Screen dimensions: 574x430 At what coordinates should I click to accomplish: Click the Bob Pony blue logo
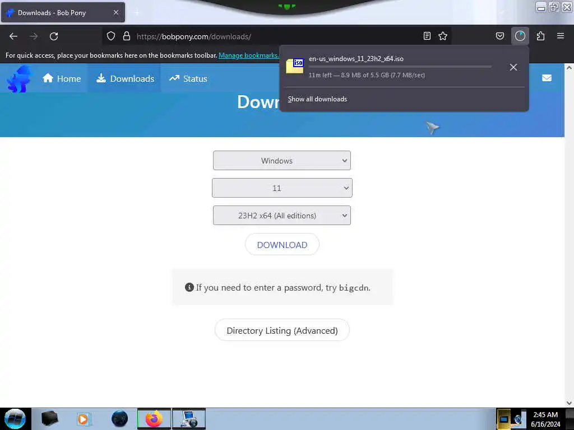[19, 78]
